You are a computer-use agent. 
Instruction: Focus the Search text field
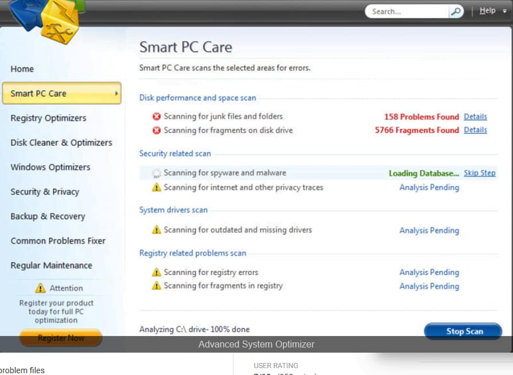pyautogui.click(x=407, y=11)
